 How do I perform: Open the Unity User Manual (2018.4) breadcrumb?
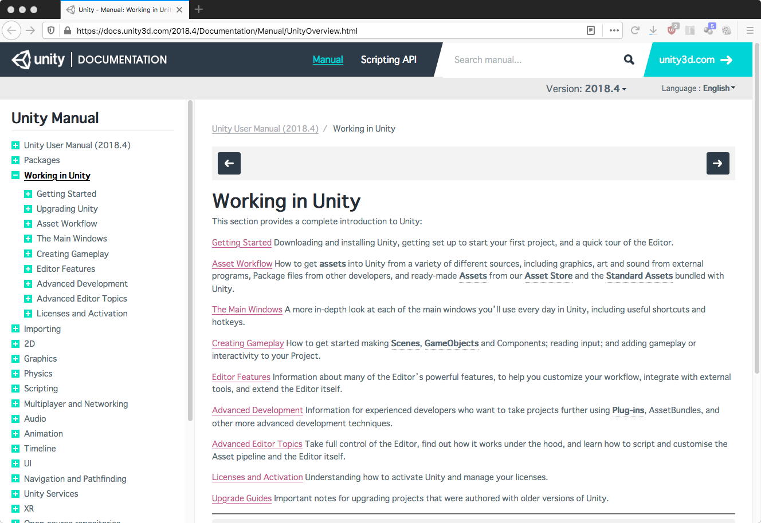(265, 129)
